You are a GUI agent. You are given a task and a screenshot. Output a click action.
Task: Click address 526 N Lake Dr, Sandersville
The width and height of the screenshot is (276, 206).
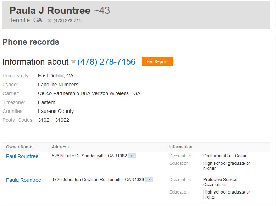pyautogui.click(x=89, y=156)
